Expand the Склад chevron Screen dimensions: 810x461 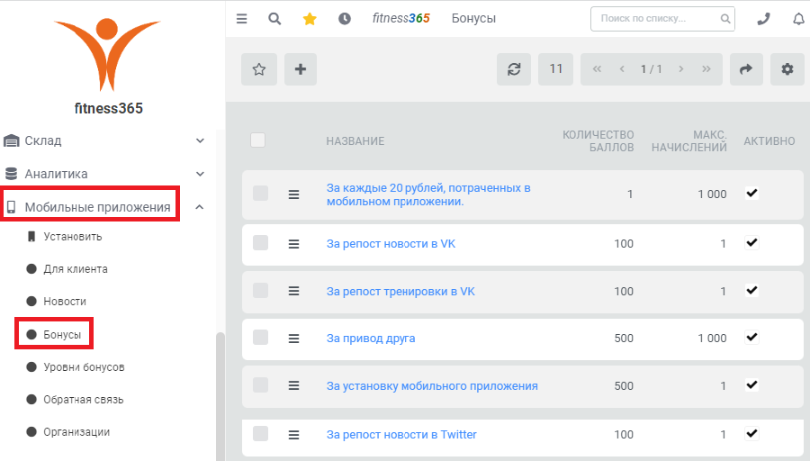tap(201, 140)
